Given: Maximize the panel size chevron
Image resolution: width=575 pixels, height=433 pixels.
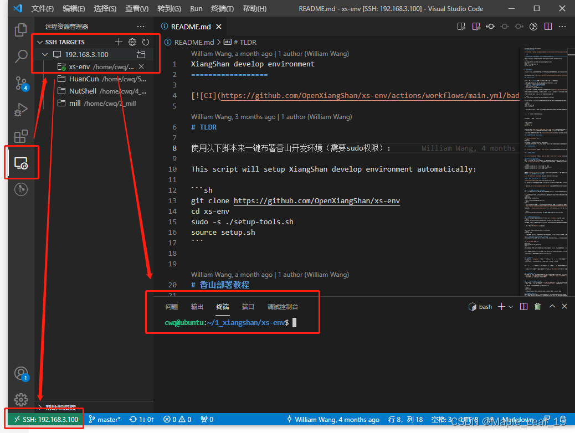Looking at the screenshot, I should point(552,306).
